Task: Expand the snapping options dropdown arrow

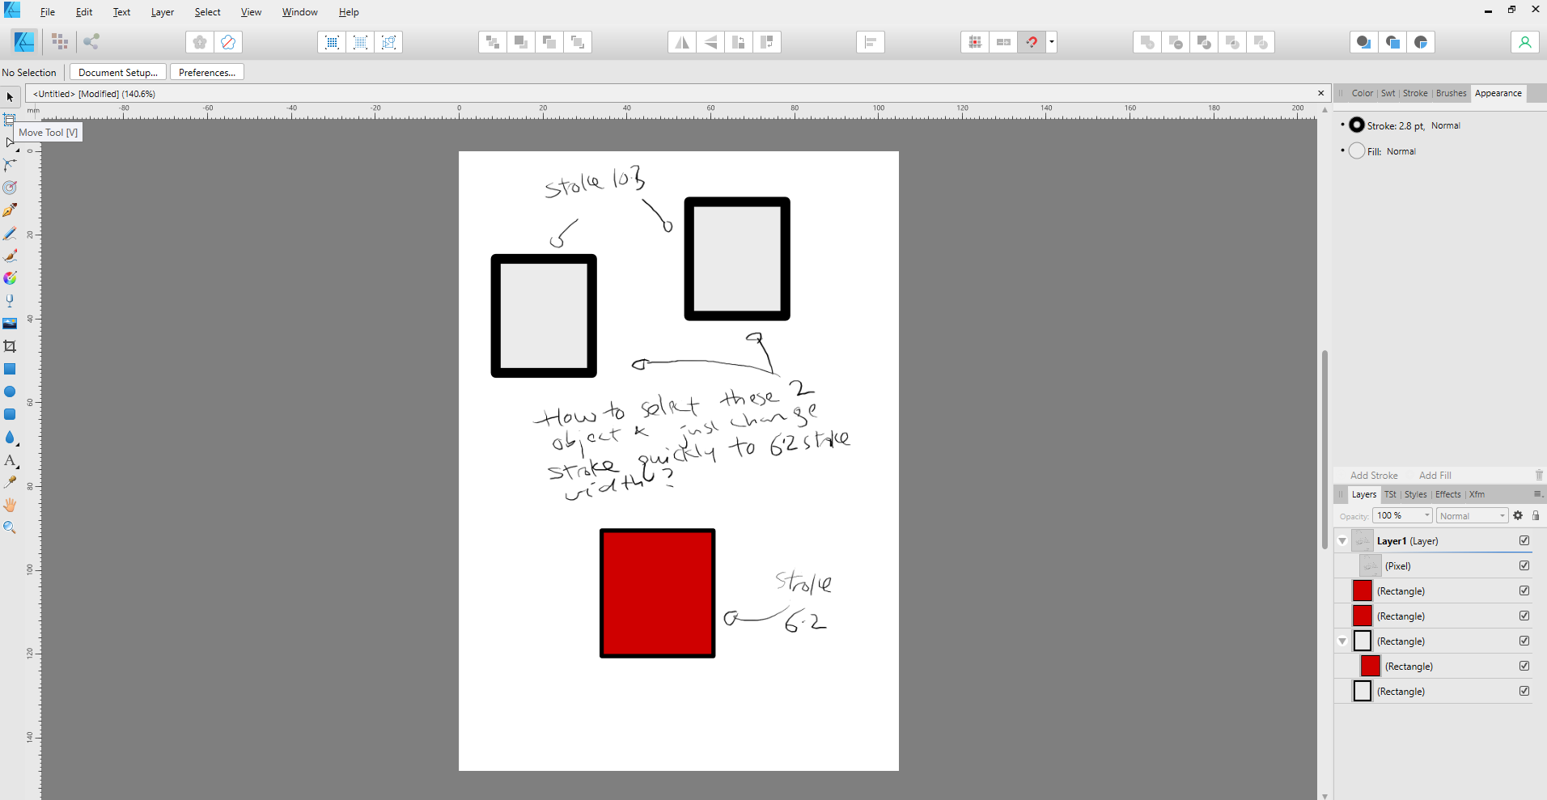Action: (x=1051, y=42)
